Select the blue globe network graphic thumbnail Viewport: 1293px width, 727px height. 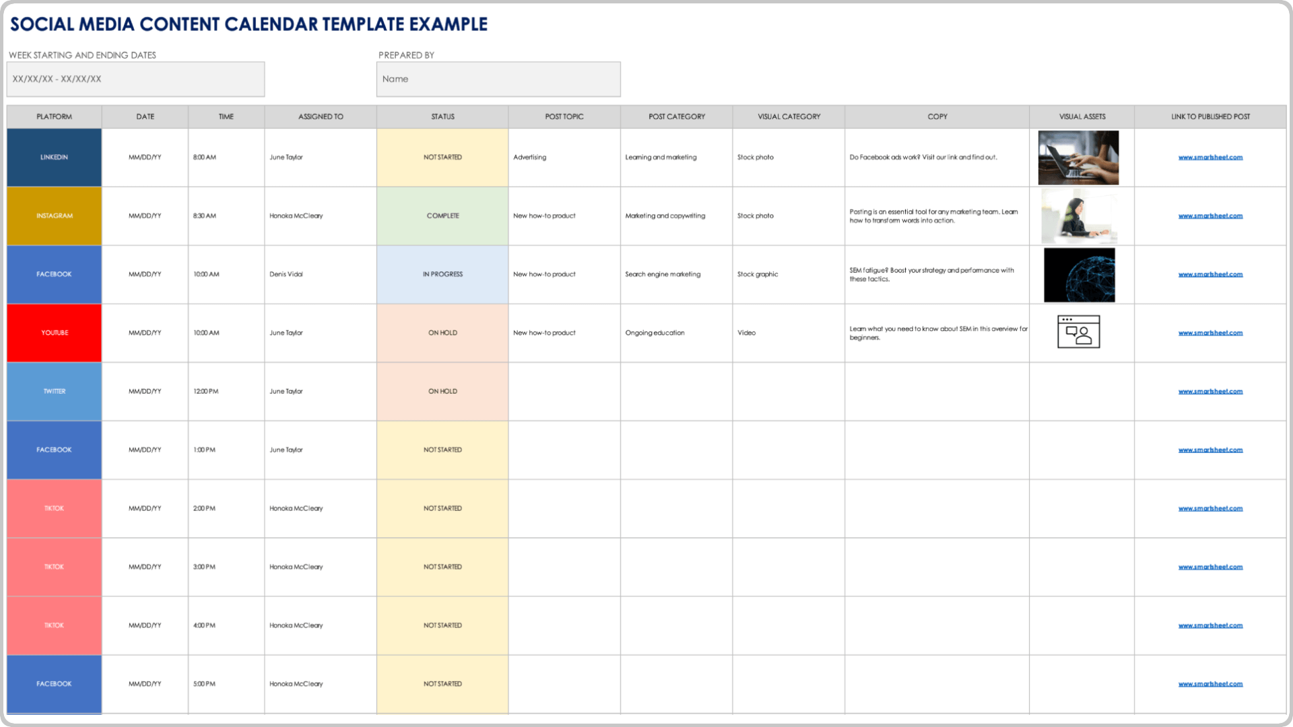coord(1079,275)
